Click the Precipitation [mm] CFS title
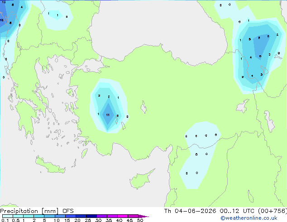This screenshot has width=287, height=222. point(37,211)
